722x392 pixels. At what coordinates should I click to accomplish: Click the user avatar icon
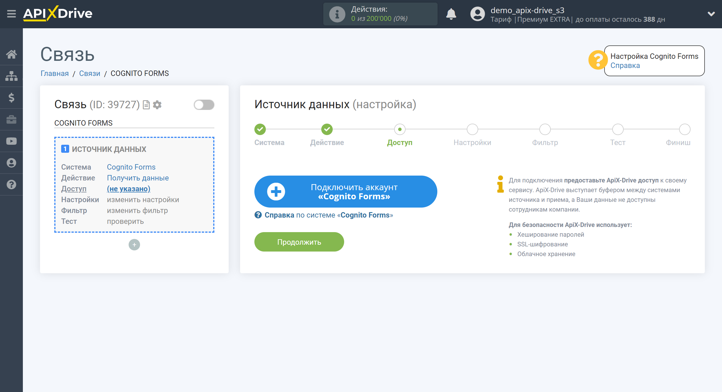(477, 14)
